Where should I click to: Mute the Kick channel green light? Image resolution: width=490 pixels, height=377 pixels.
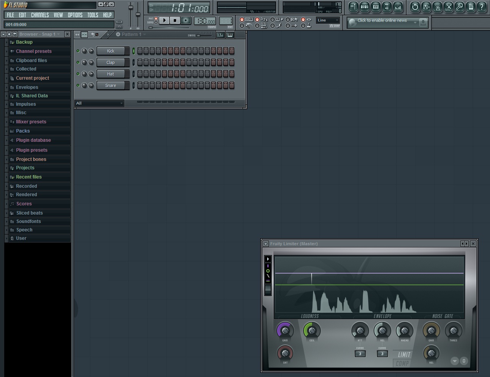(78, 51)
